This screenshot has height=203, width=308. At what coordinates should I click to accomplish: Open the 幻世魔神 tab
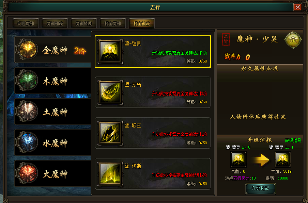click(x=26, y=23)
